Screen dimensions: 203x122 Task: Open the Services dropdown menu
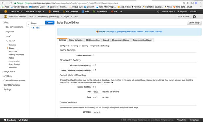tap(16, 11)
